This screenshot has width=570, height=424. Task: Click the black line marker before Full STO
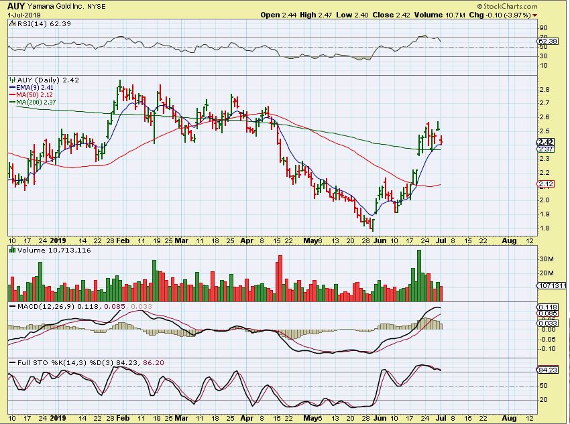click(13, 362)
